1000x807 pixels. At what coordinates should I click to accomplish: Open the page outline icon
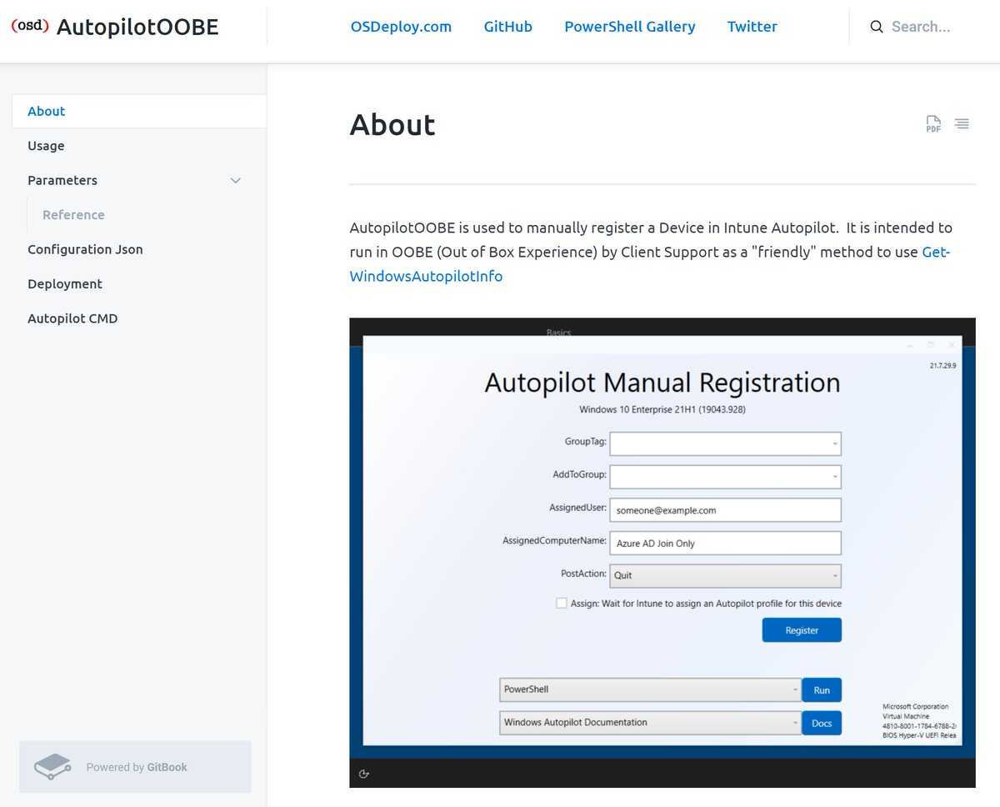962,124
